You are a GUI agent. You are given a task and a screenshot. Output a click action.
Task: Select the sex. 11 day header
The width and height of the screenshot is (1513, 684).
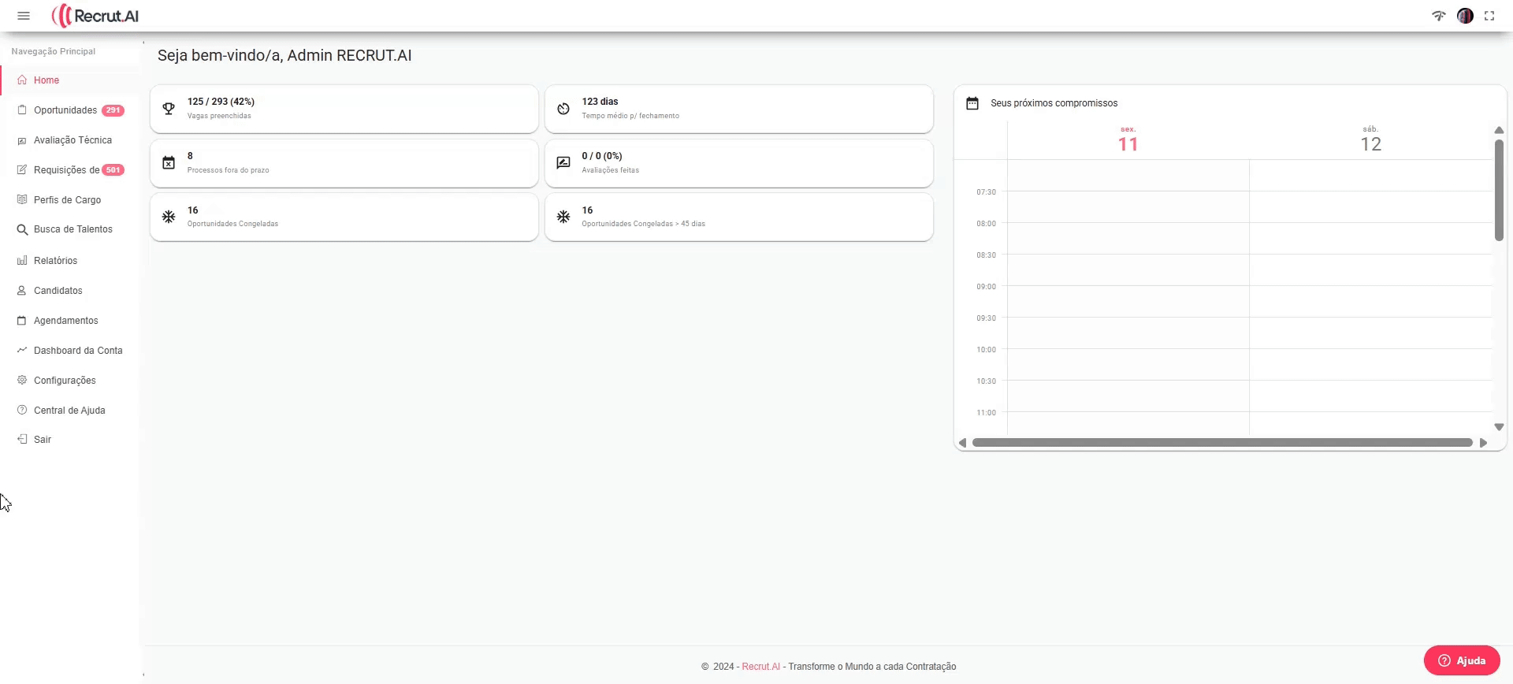coord(1128,140)
